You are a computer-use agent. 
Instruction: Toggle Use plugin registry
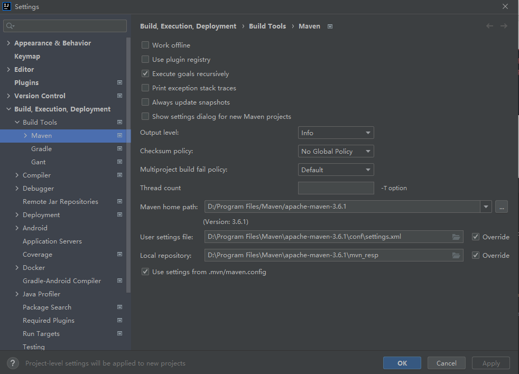pos(145,59)
